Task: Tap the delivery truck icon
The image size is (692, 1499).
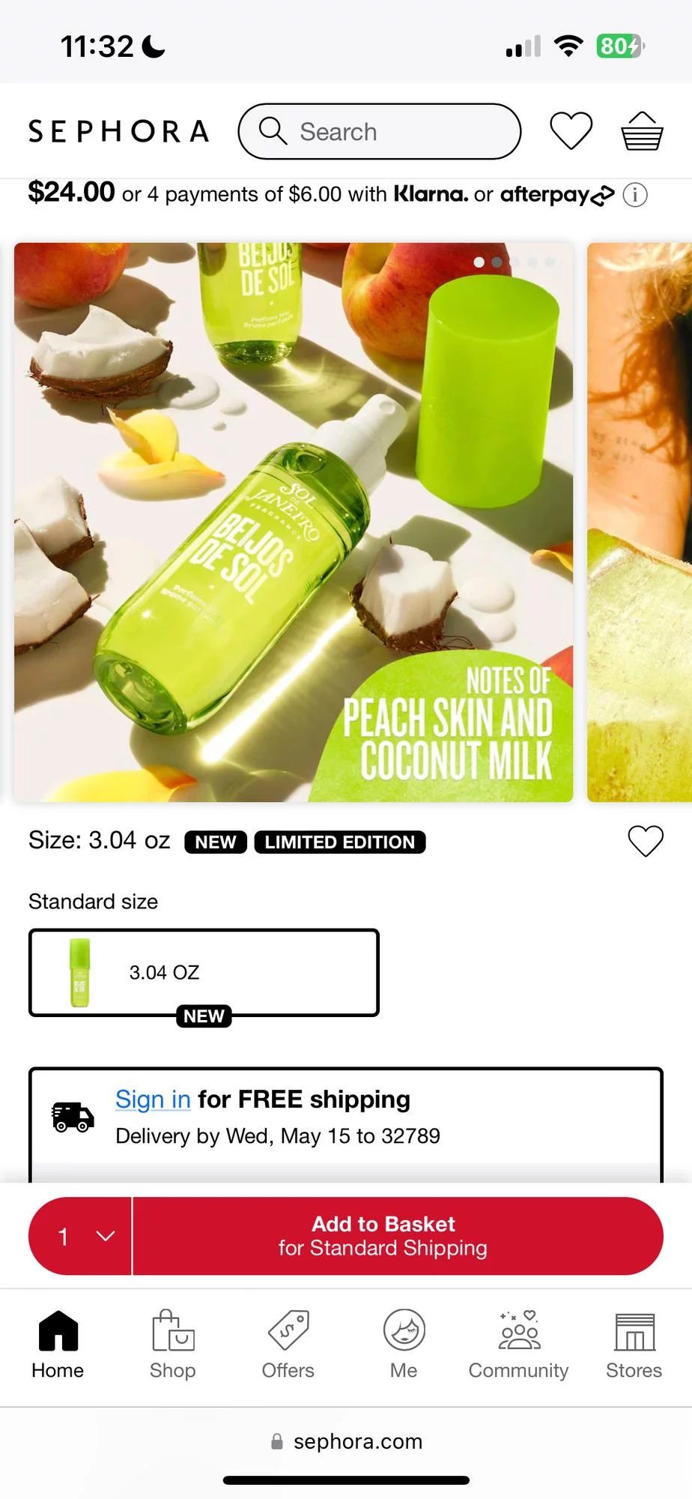Action: click(73, 1117)
